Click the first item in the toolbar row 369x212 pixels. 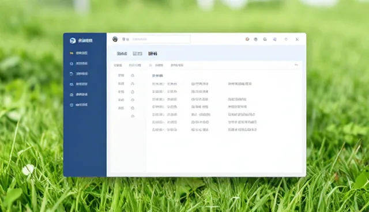pos(118,65)
